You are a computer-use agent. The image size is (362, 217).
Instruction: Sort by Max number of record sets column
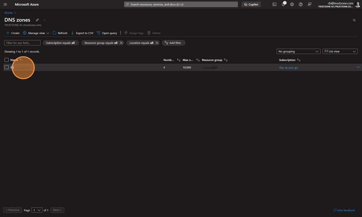[x=191, y=60]
